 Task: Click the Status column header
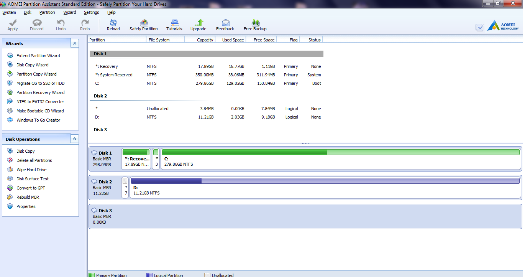pos(311,40)
